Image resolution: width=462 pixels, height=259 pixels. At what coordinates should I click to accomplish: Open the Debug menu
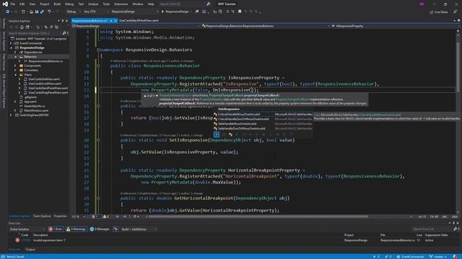(69, 4)
